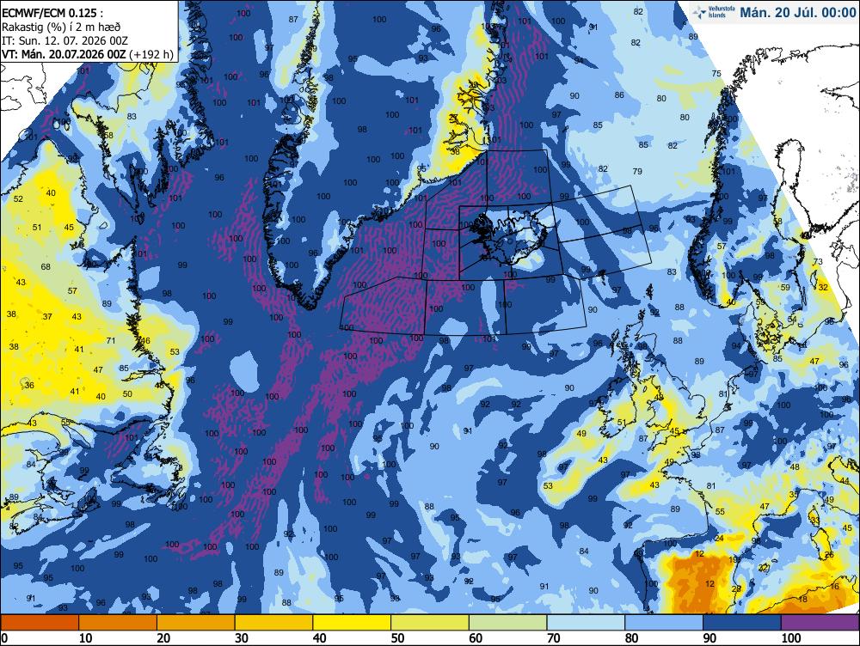Select the yellow 40–50 legend swatch
This screenshot has width=860, height=646.
(352, 623)
